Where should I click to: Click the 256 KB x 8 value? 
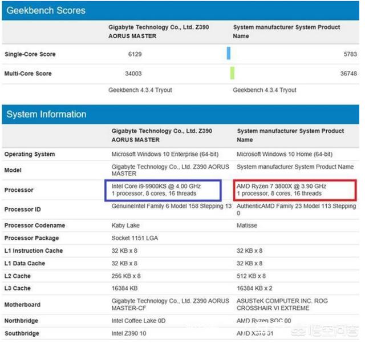(x=126, y=276)
